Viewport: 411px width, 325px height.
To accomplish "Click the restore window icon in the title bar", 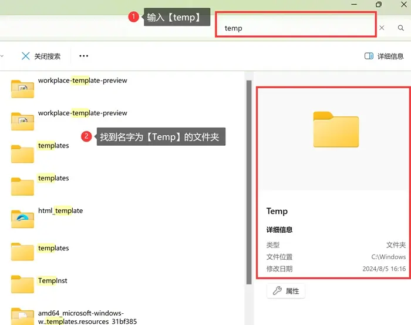I will click(x=379, y=5).
